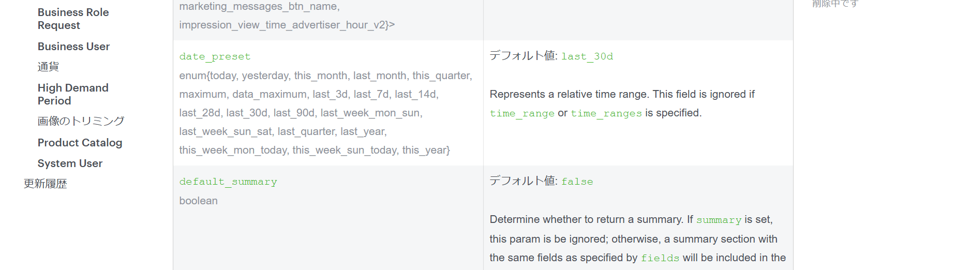This screenshot has width=956, height=270.
Task: Open 画像のトリミング sidebar entry
Action: click(81, 121)
